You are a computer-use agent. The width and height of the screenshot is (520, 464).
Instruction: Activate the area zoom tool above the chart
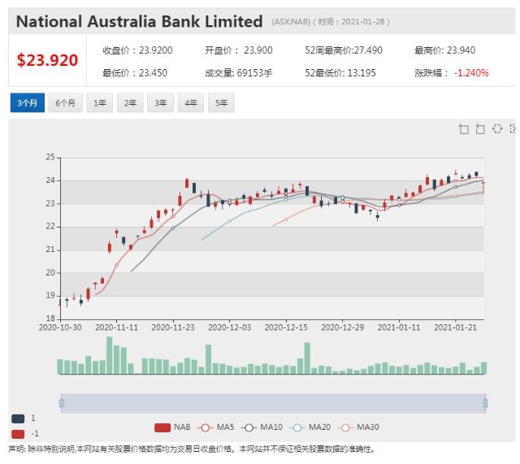click(x=464, y=129)
